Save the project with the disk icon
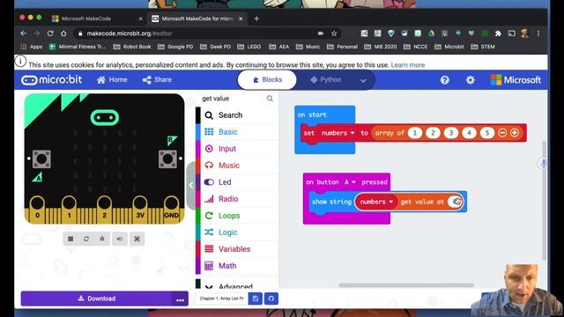Image resolution: width=564 pixels, height=317 pixels. coord(256,299)
